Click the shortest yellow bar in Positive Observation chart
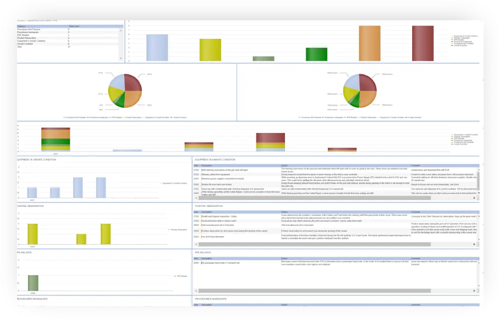Screen dimensions: 499x321 [81, 239]
